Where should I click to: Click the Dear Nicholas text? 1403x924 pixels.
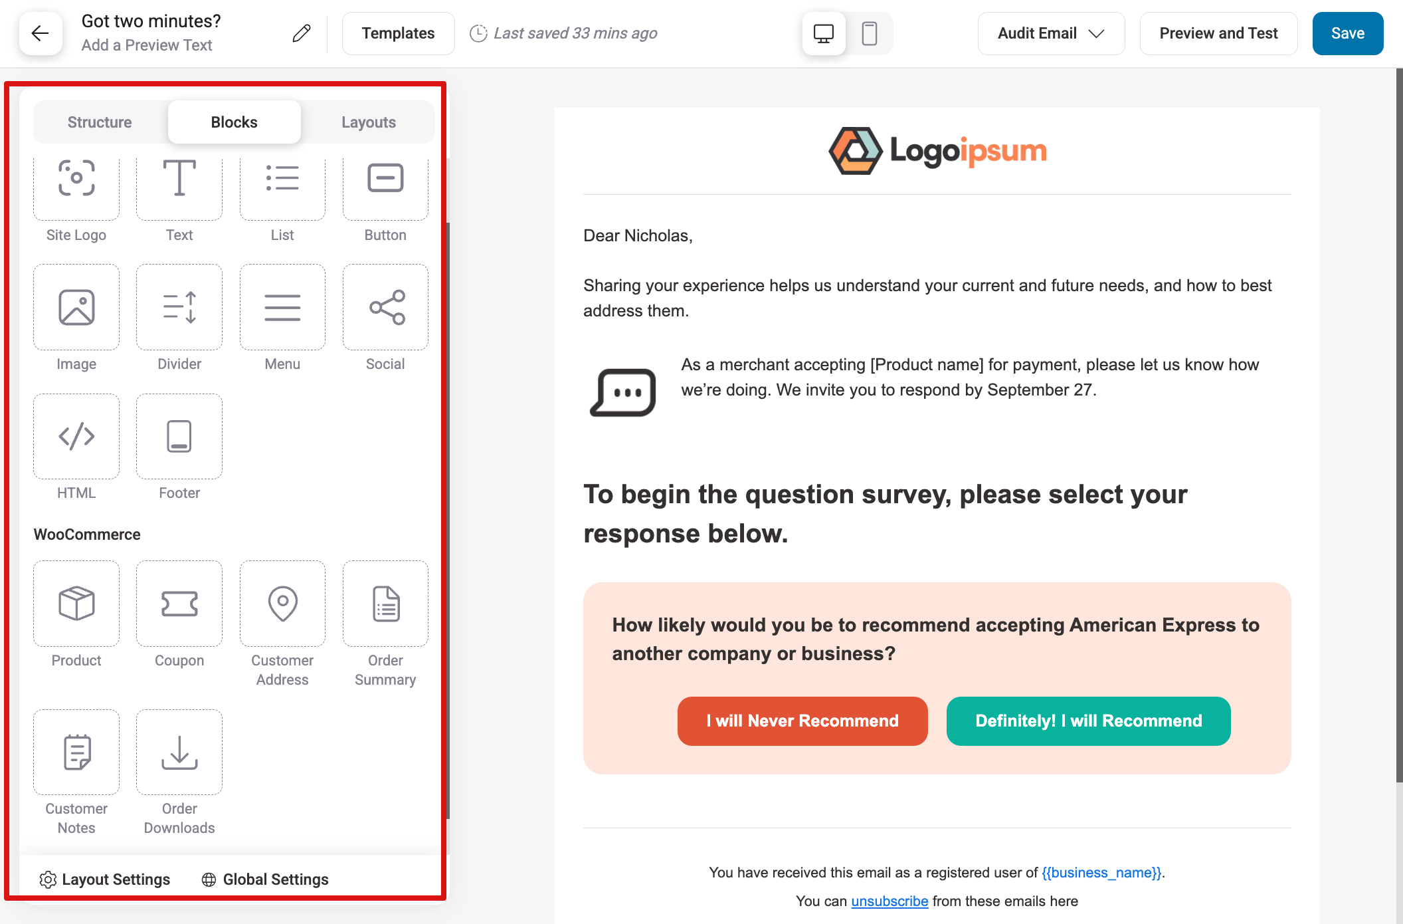[638, 236]
